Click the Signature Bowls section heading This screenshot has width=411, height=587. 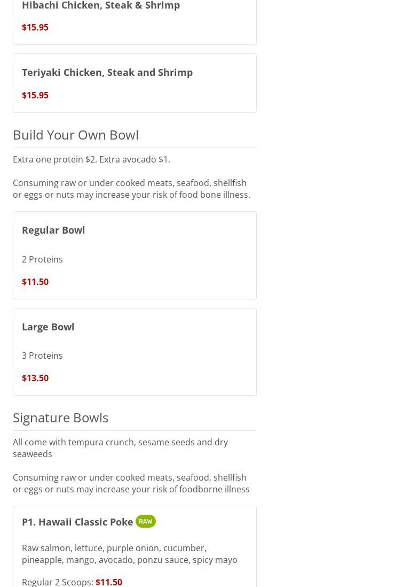(x=60, y=418)
